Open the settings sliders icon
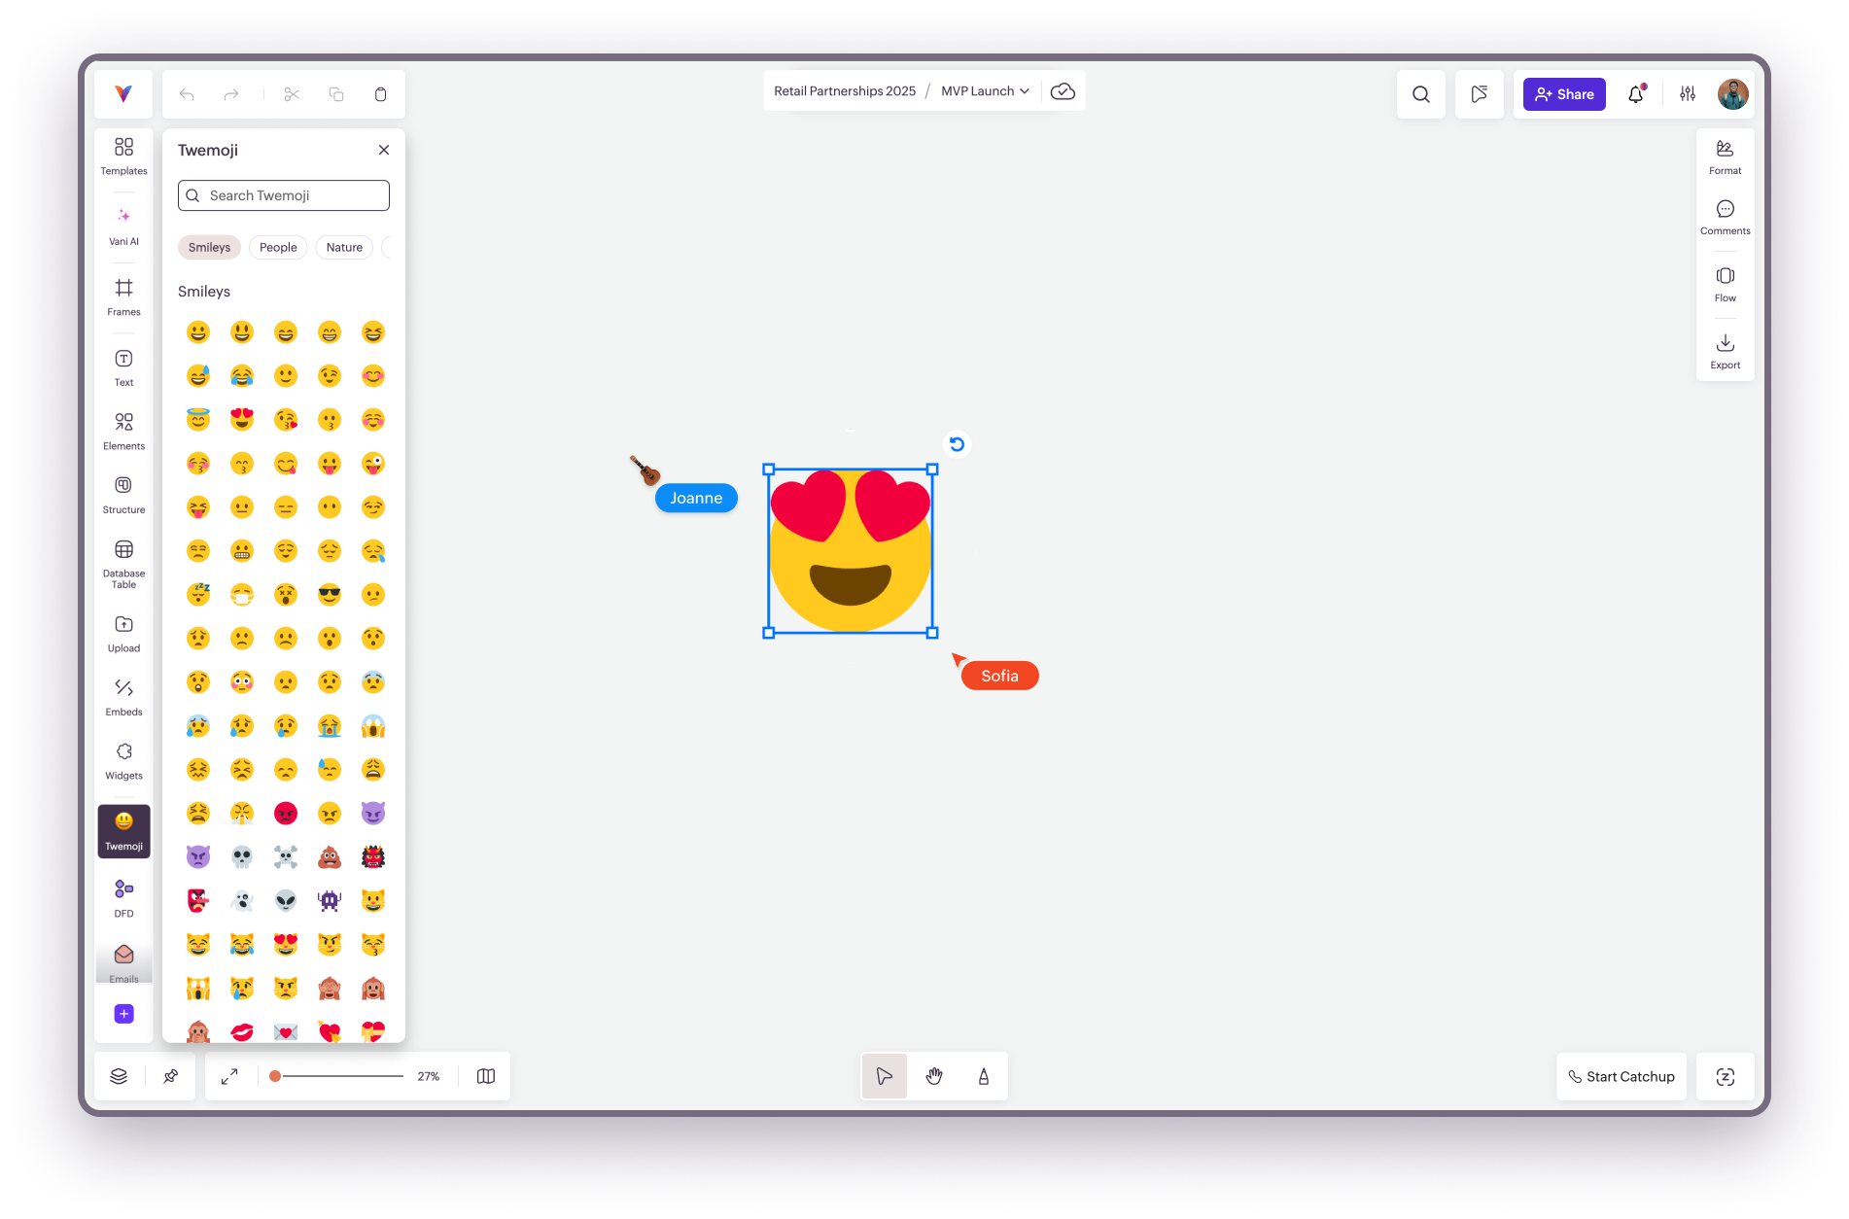Image resolution: width=1849 pixels, height=1219 pixels. (1688, 94)
